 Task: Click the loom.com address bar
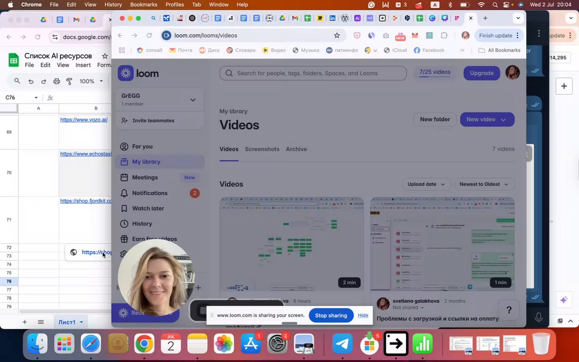[x=253, y=35]
